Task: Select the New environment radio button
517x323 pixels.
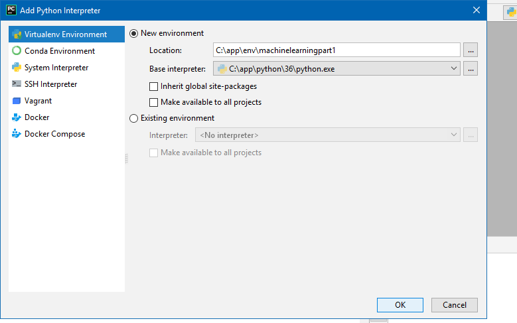Action: [x=134, y=33]
